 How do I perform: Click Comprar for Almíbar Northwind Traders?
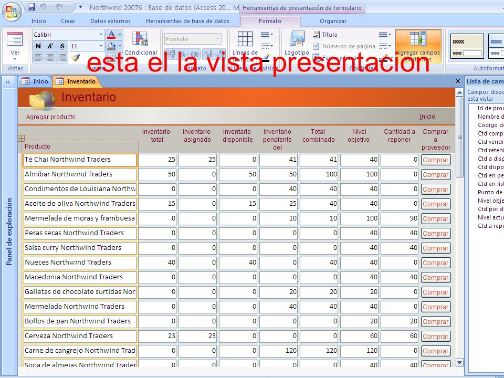[x=436, y=174]
